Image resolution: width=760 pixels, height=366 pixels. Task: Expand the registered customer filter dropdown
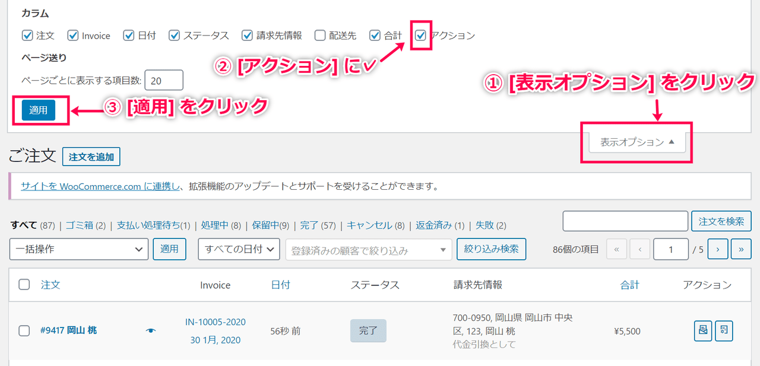(368, 250)
